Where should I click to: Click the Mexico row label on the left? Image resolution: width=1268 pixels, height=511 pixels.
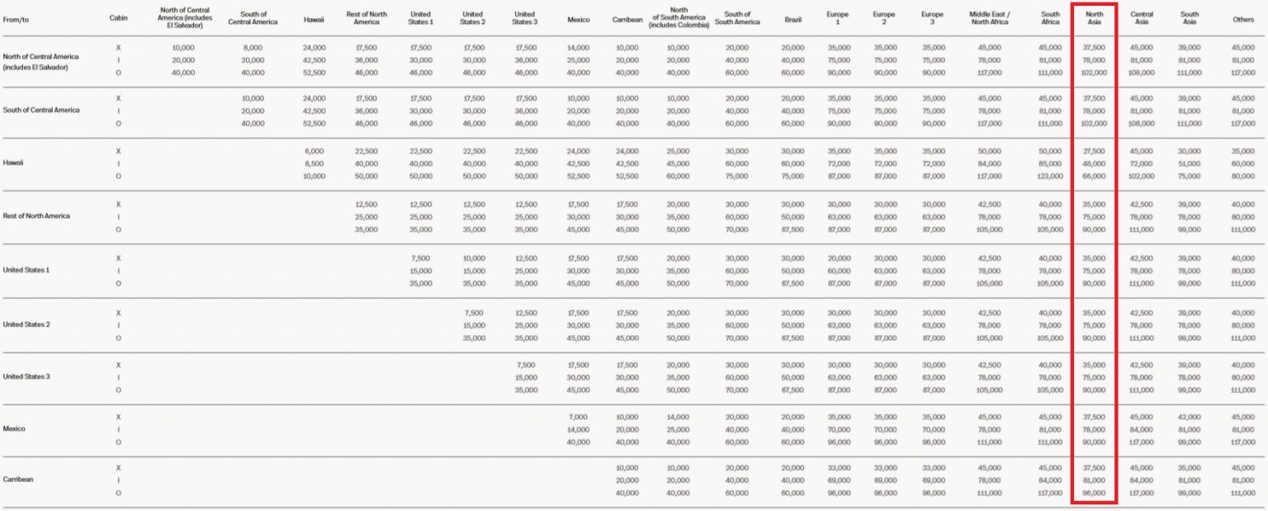pyautogui.click(x=14, y=428)
